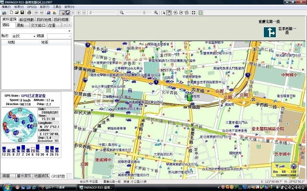Screen dimensions: 307x191
Task: Reset map rotation with the compass icon
Action: pos(187,13)
